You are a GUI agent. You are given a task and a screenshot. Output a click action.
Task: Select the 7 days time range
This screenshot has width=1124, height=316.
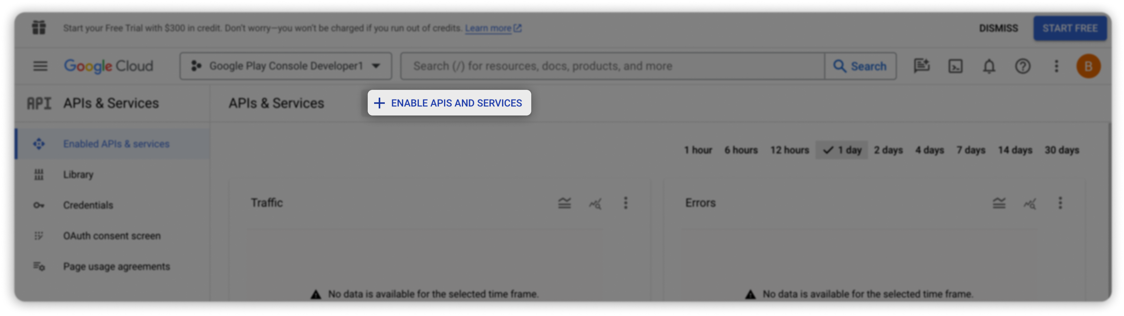[971, 150]
